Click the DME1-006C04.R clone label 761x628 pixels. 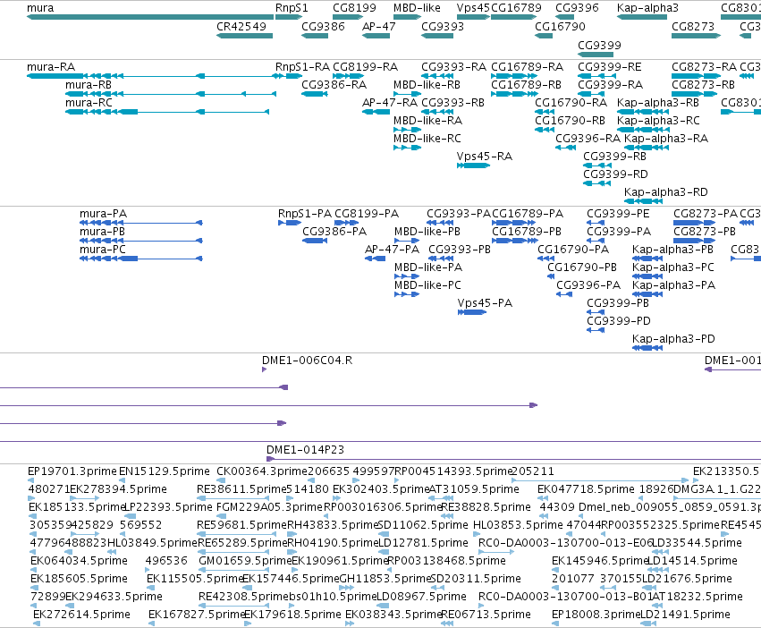click(x=308, y=360)
